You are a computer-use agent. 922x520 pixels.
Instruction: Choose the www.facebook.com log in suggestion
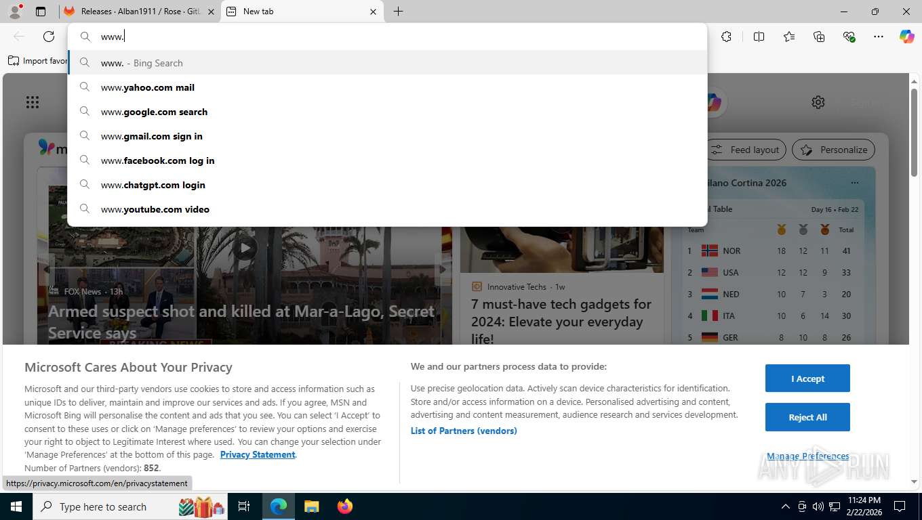coord(387,160)
